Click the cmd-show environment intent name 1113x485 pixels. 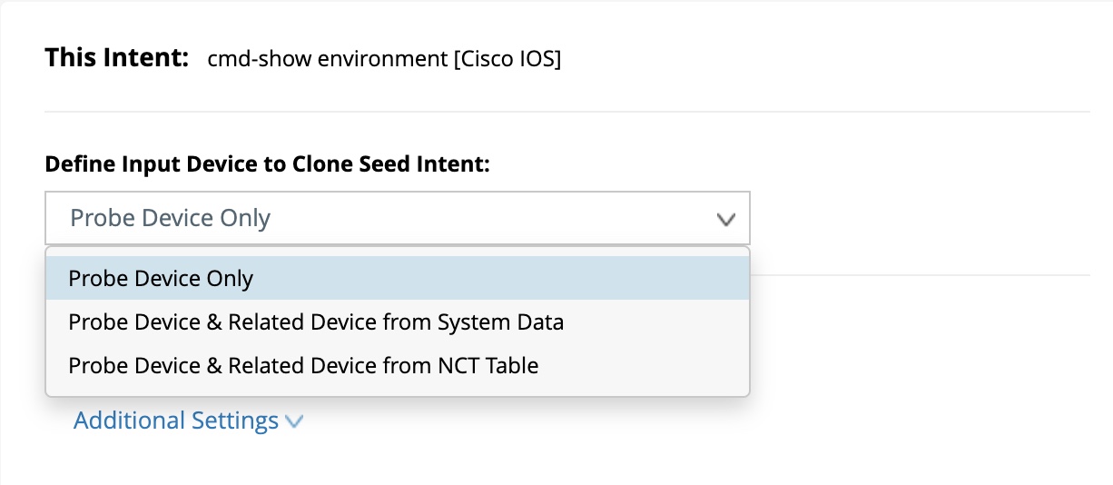[x=327, y=60]
